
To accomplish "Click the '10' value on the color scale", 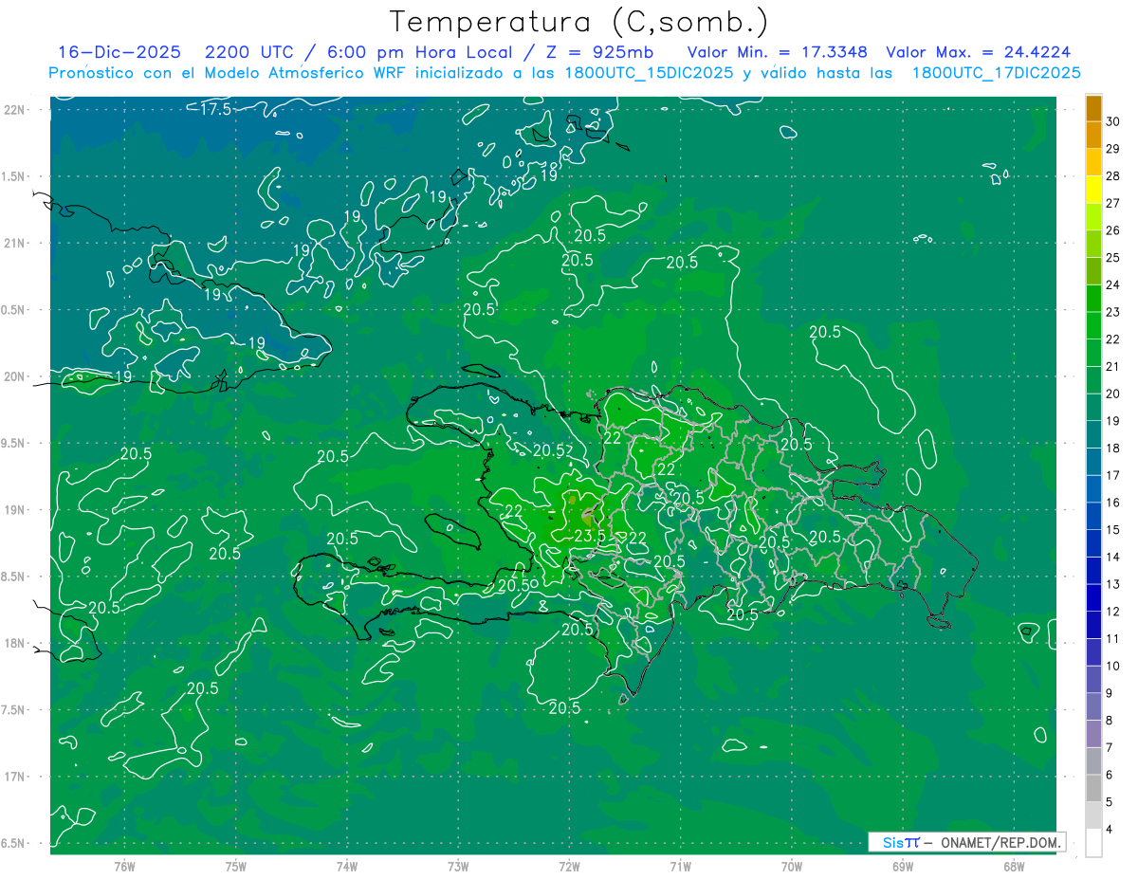I will [x=1113, y=666].
